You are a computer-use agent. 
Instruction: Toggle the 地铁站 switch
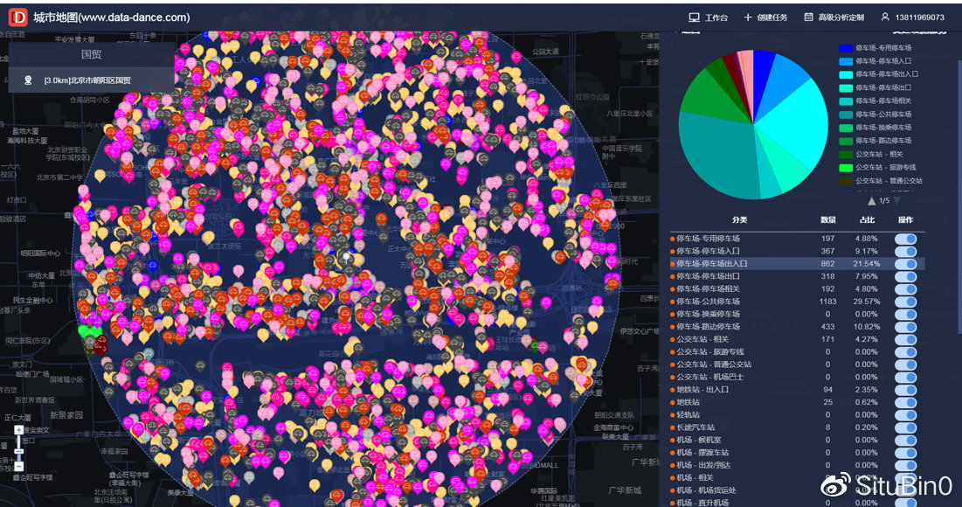coord(905,402)
